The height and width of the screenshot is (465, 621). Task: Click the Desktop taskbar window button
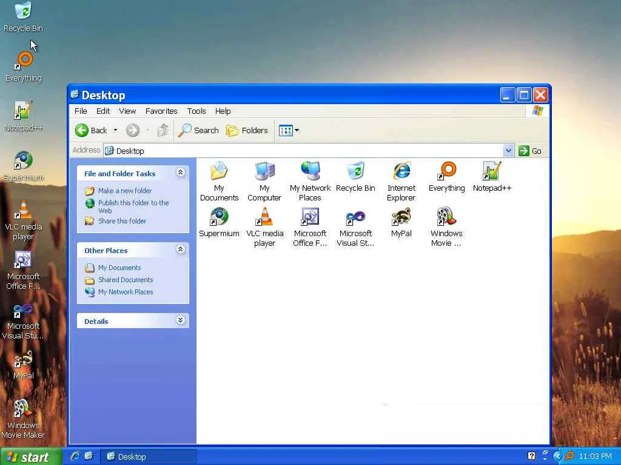click(x=149, y=457)
